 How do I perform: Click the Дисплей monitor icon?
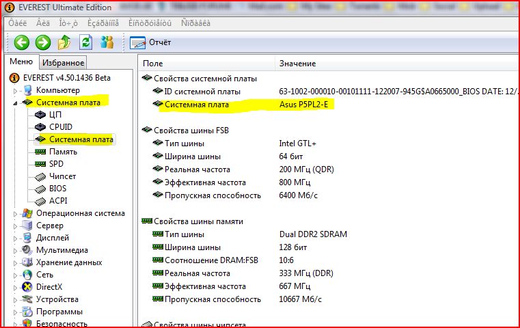27,238
